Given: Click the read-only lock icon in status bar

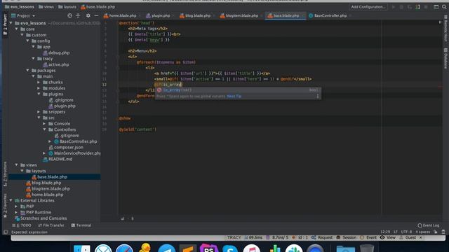Looking at the screenshot, I should 436,232.
